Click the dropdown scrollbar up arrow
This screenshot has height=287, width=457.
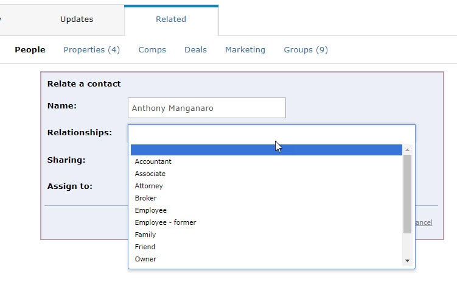(x=408, y=150)
